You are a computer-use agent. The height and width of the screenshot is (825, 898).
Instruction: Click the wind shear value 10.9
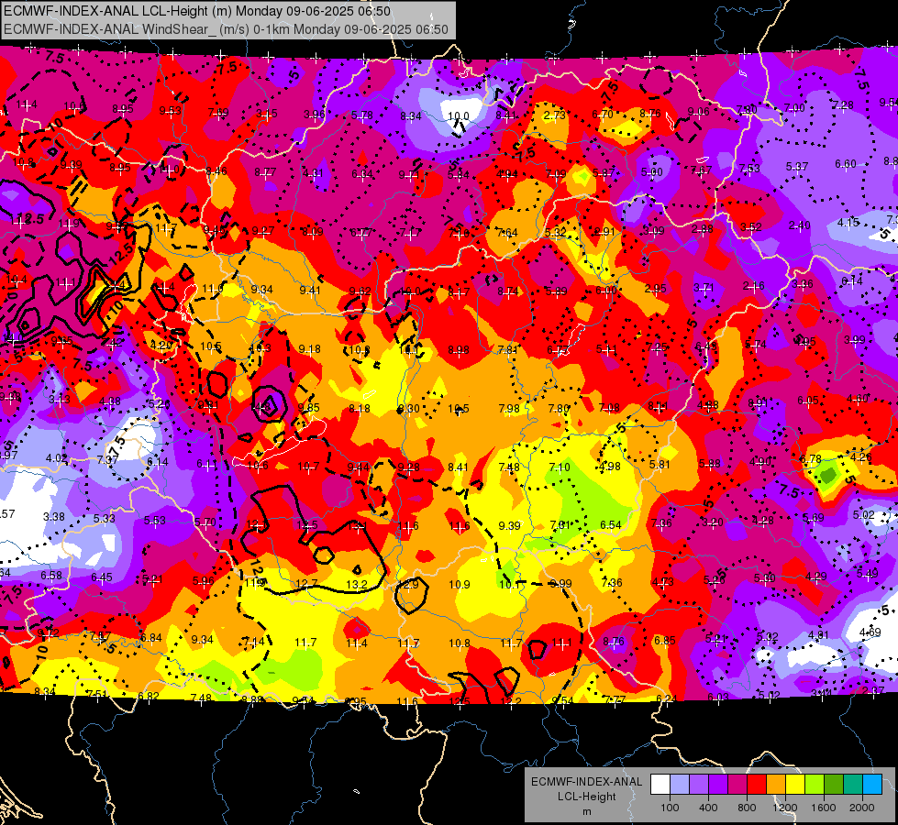pyautogui.click(x=460, y=585)
